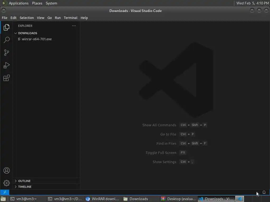Open the Run and Debug view icon
This screenshot has height=202, width=270.
(x=6, y=65)
